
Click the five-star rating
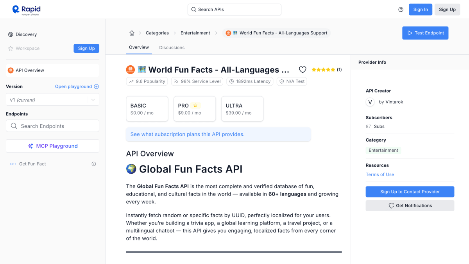click(323, 70)
